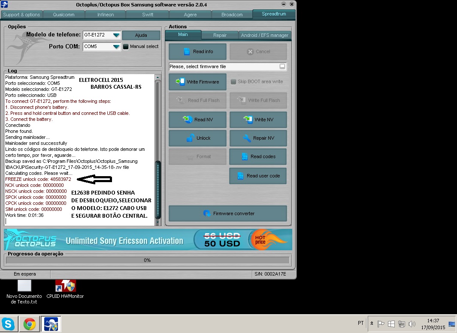
Task: Click the Firmware converter button
Action: pos(228,213)
